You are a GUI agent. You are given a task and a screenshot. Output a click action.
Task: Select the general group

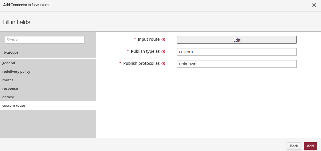9,63
